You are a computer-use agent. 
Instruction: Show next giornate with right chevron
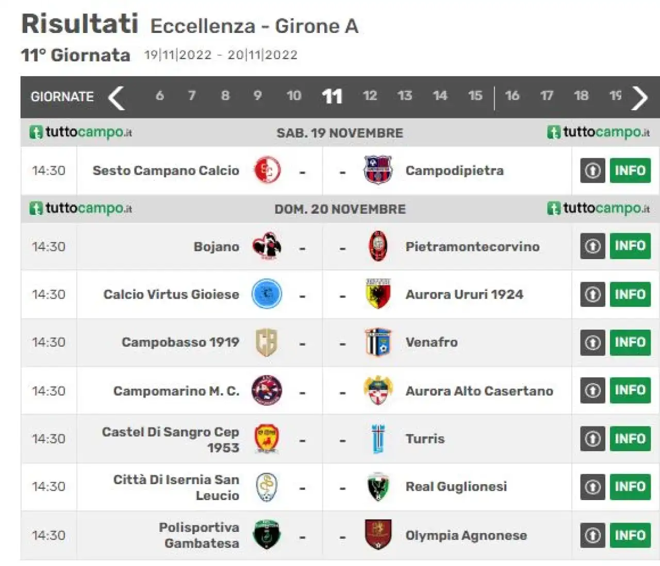point(639,97)
